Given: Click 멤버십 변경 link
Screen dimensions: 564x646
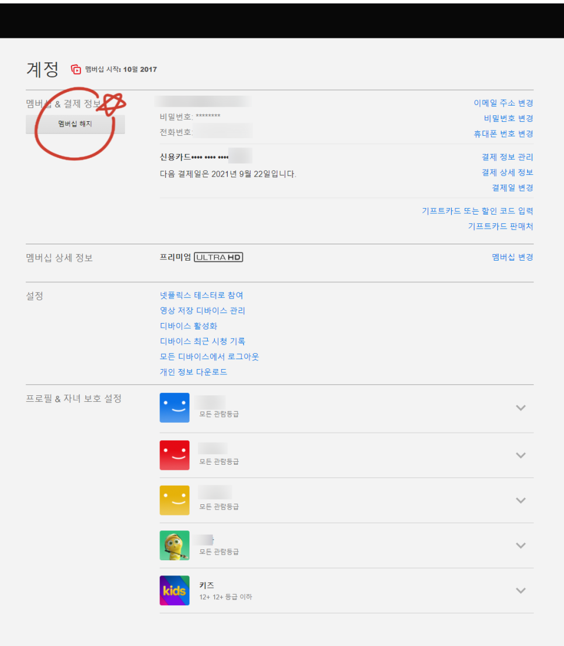Looking at the screenshot, I should [x=513, y=257].
